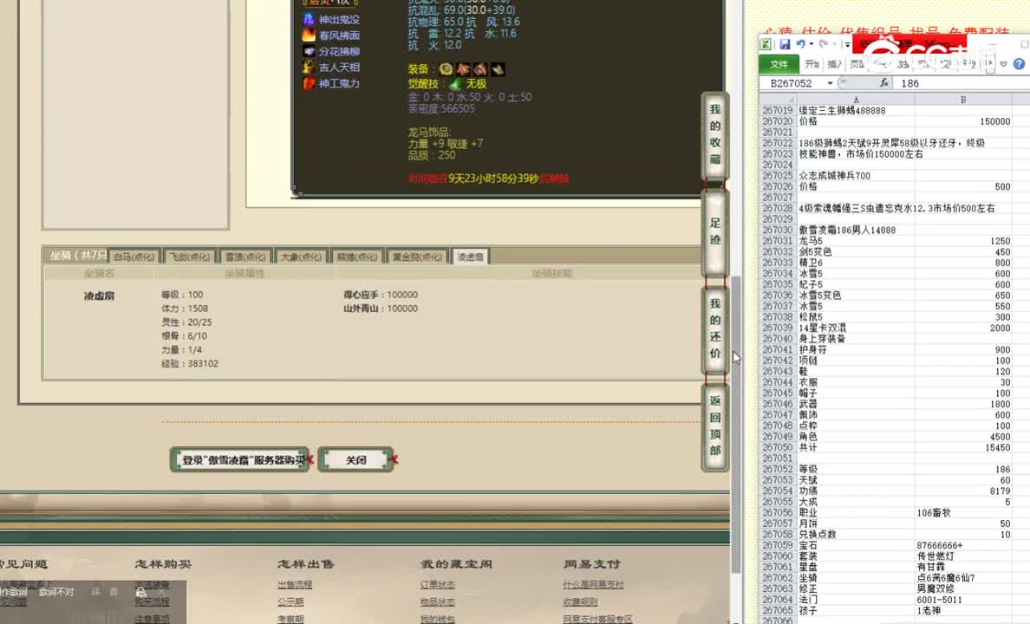Switch to the Excel 插入 ribbon tab

coord(835,64)
